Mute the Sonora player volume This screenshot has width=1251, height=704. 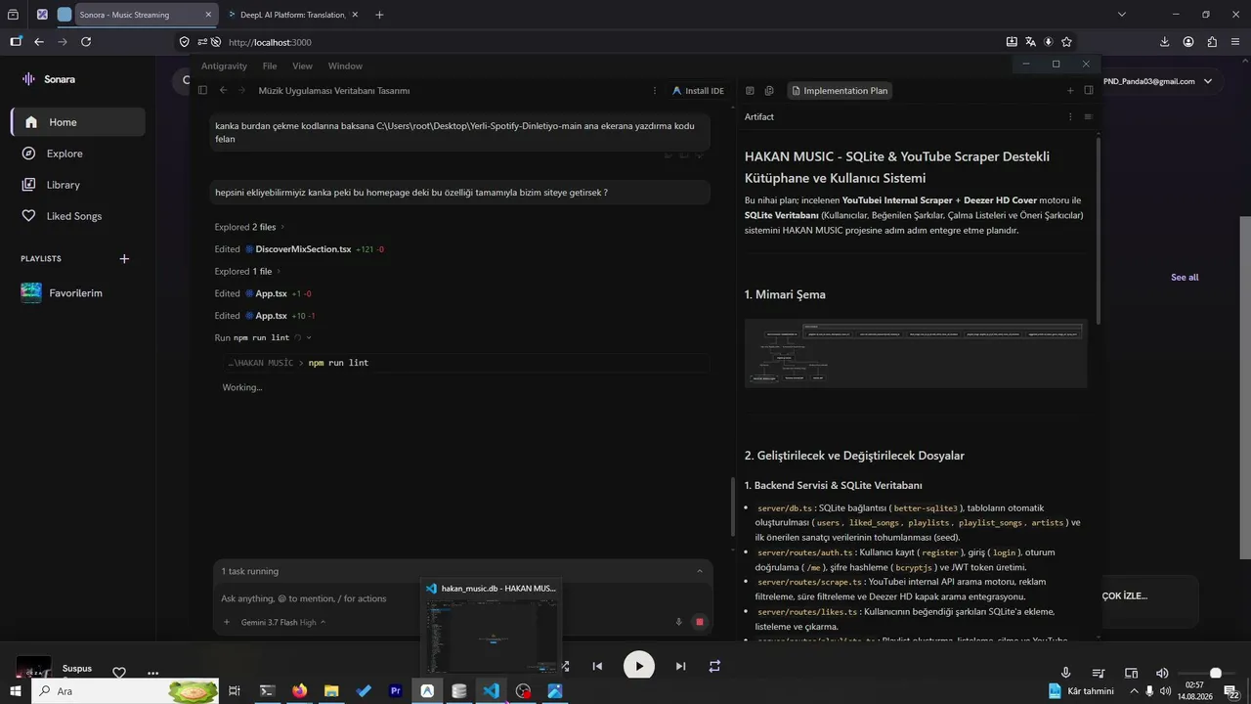1162,673
